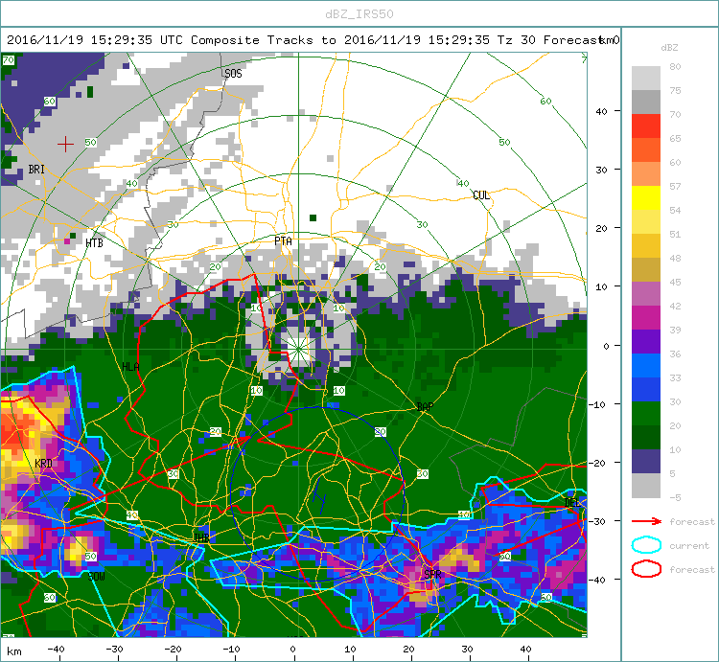
Task: Click the dark green square north of PTA
Action: click(313, 217)
